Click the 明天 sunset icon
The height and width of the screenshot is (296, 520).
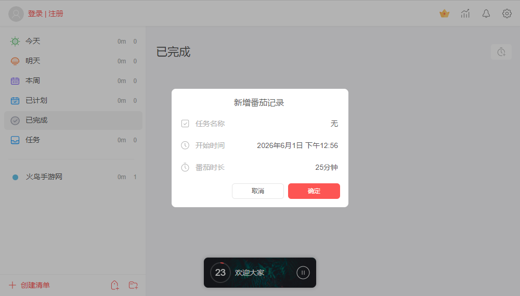(15, 61)
